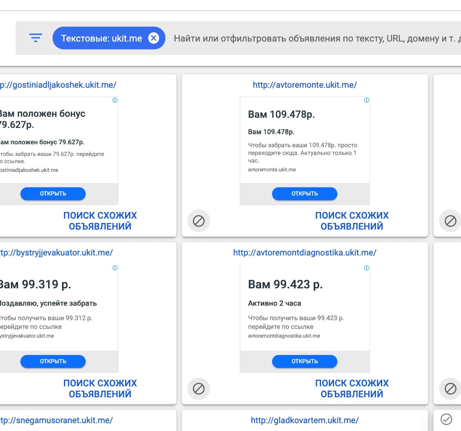Open the avtoremonte.ukit.me link

coord(305,85)
